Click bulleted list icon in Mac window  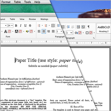(x=39, y=26)
